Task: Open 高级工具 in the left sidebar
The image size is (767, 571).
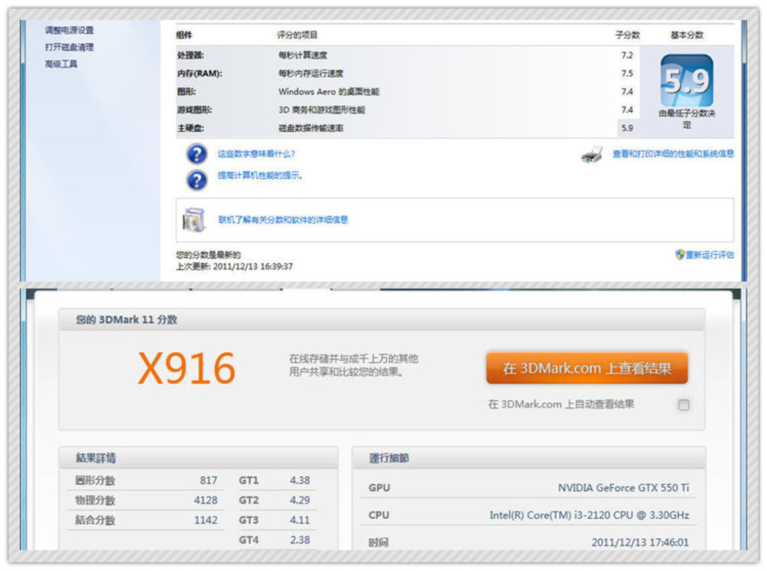Action: (61, 64)
